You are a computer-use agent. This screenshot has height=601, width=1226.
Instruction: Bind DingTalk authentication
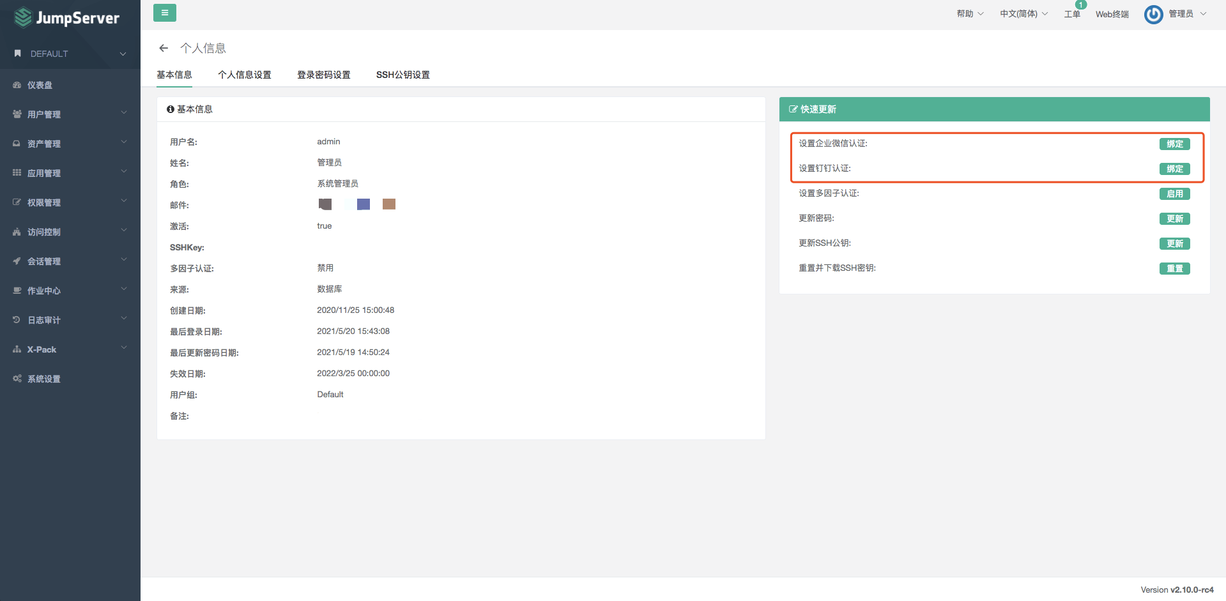[1174, 169]
